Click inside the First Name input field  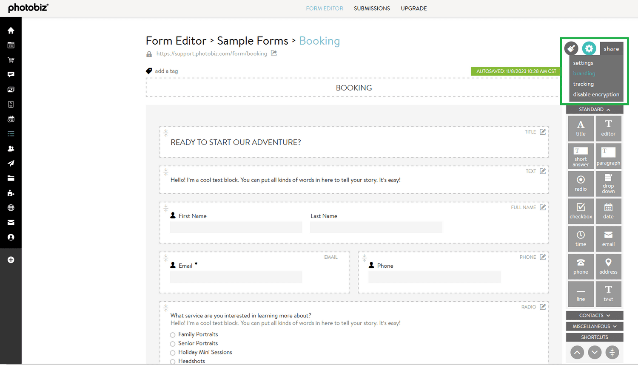point(236,227)
